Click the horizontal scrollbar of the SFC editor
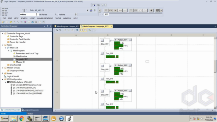This screenshot has height=122, width=217. 134,110
